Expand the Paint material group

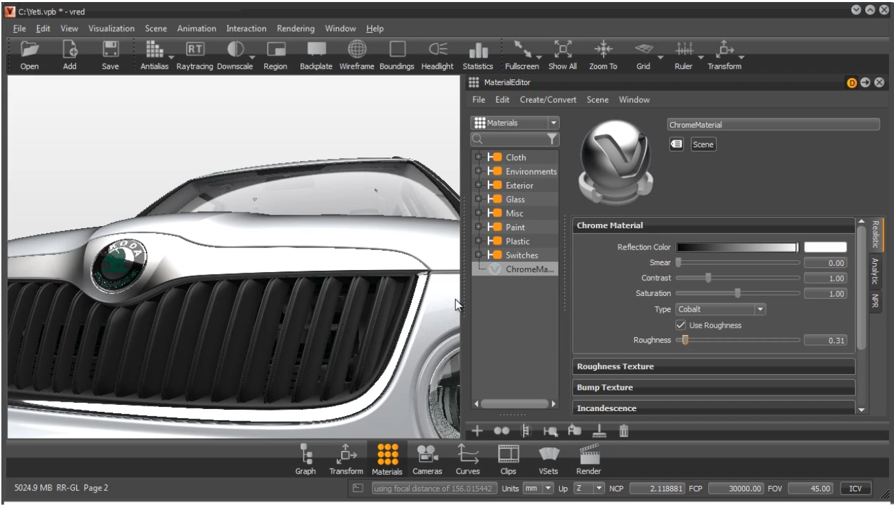[x=477, y=227]
